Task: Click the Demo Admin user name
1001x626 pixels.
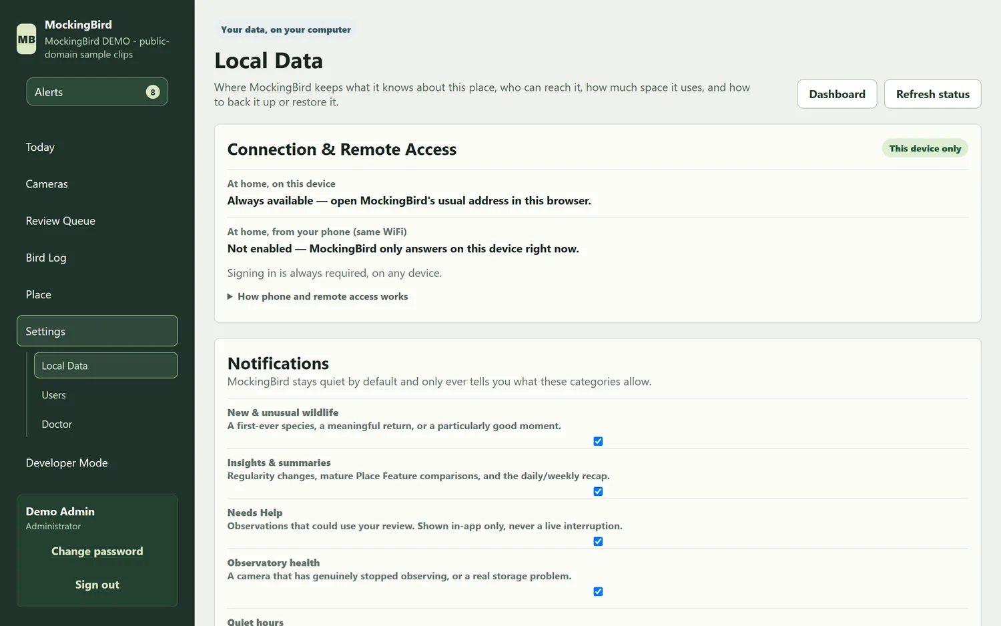Action: tap(60, 512)
